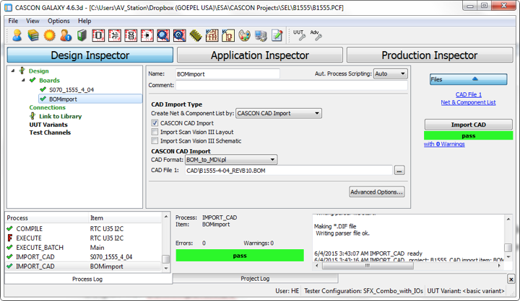Image resolution: width=520 pixels, height=301 pixels.
Task: Switch to Application Inspector tab
Action: [260, 55]
